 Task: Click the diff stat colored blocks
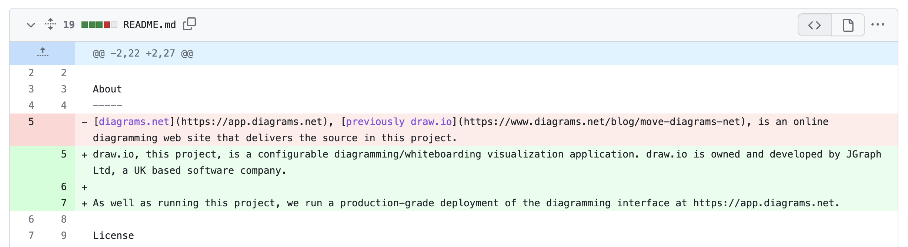99,24
